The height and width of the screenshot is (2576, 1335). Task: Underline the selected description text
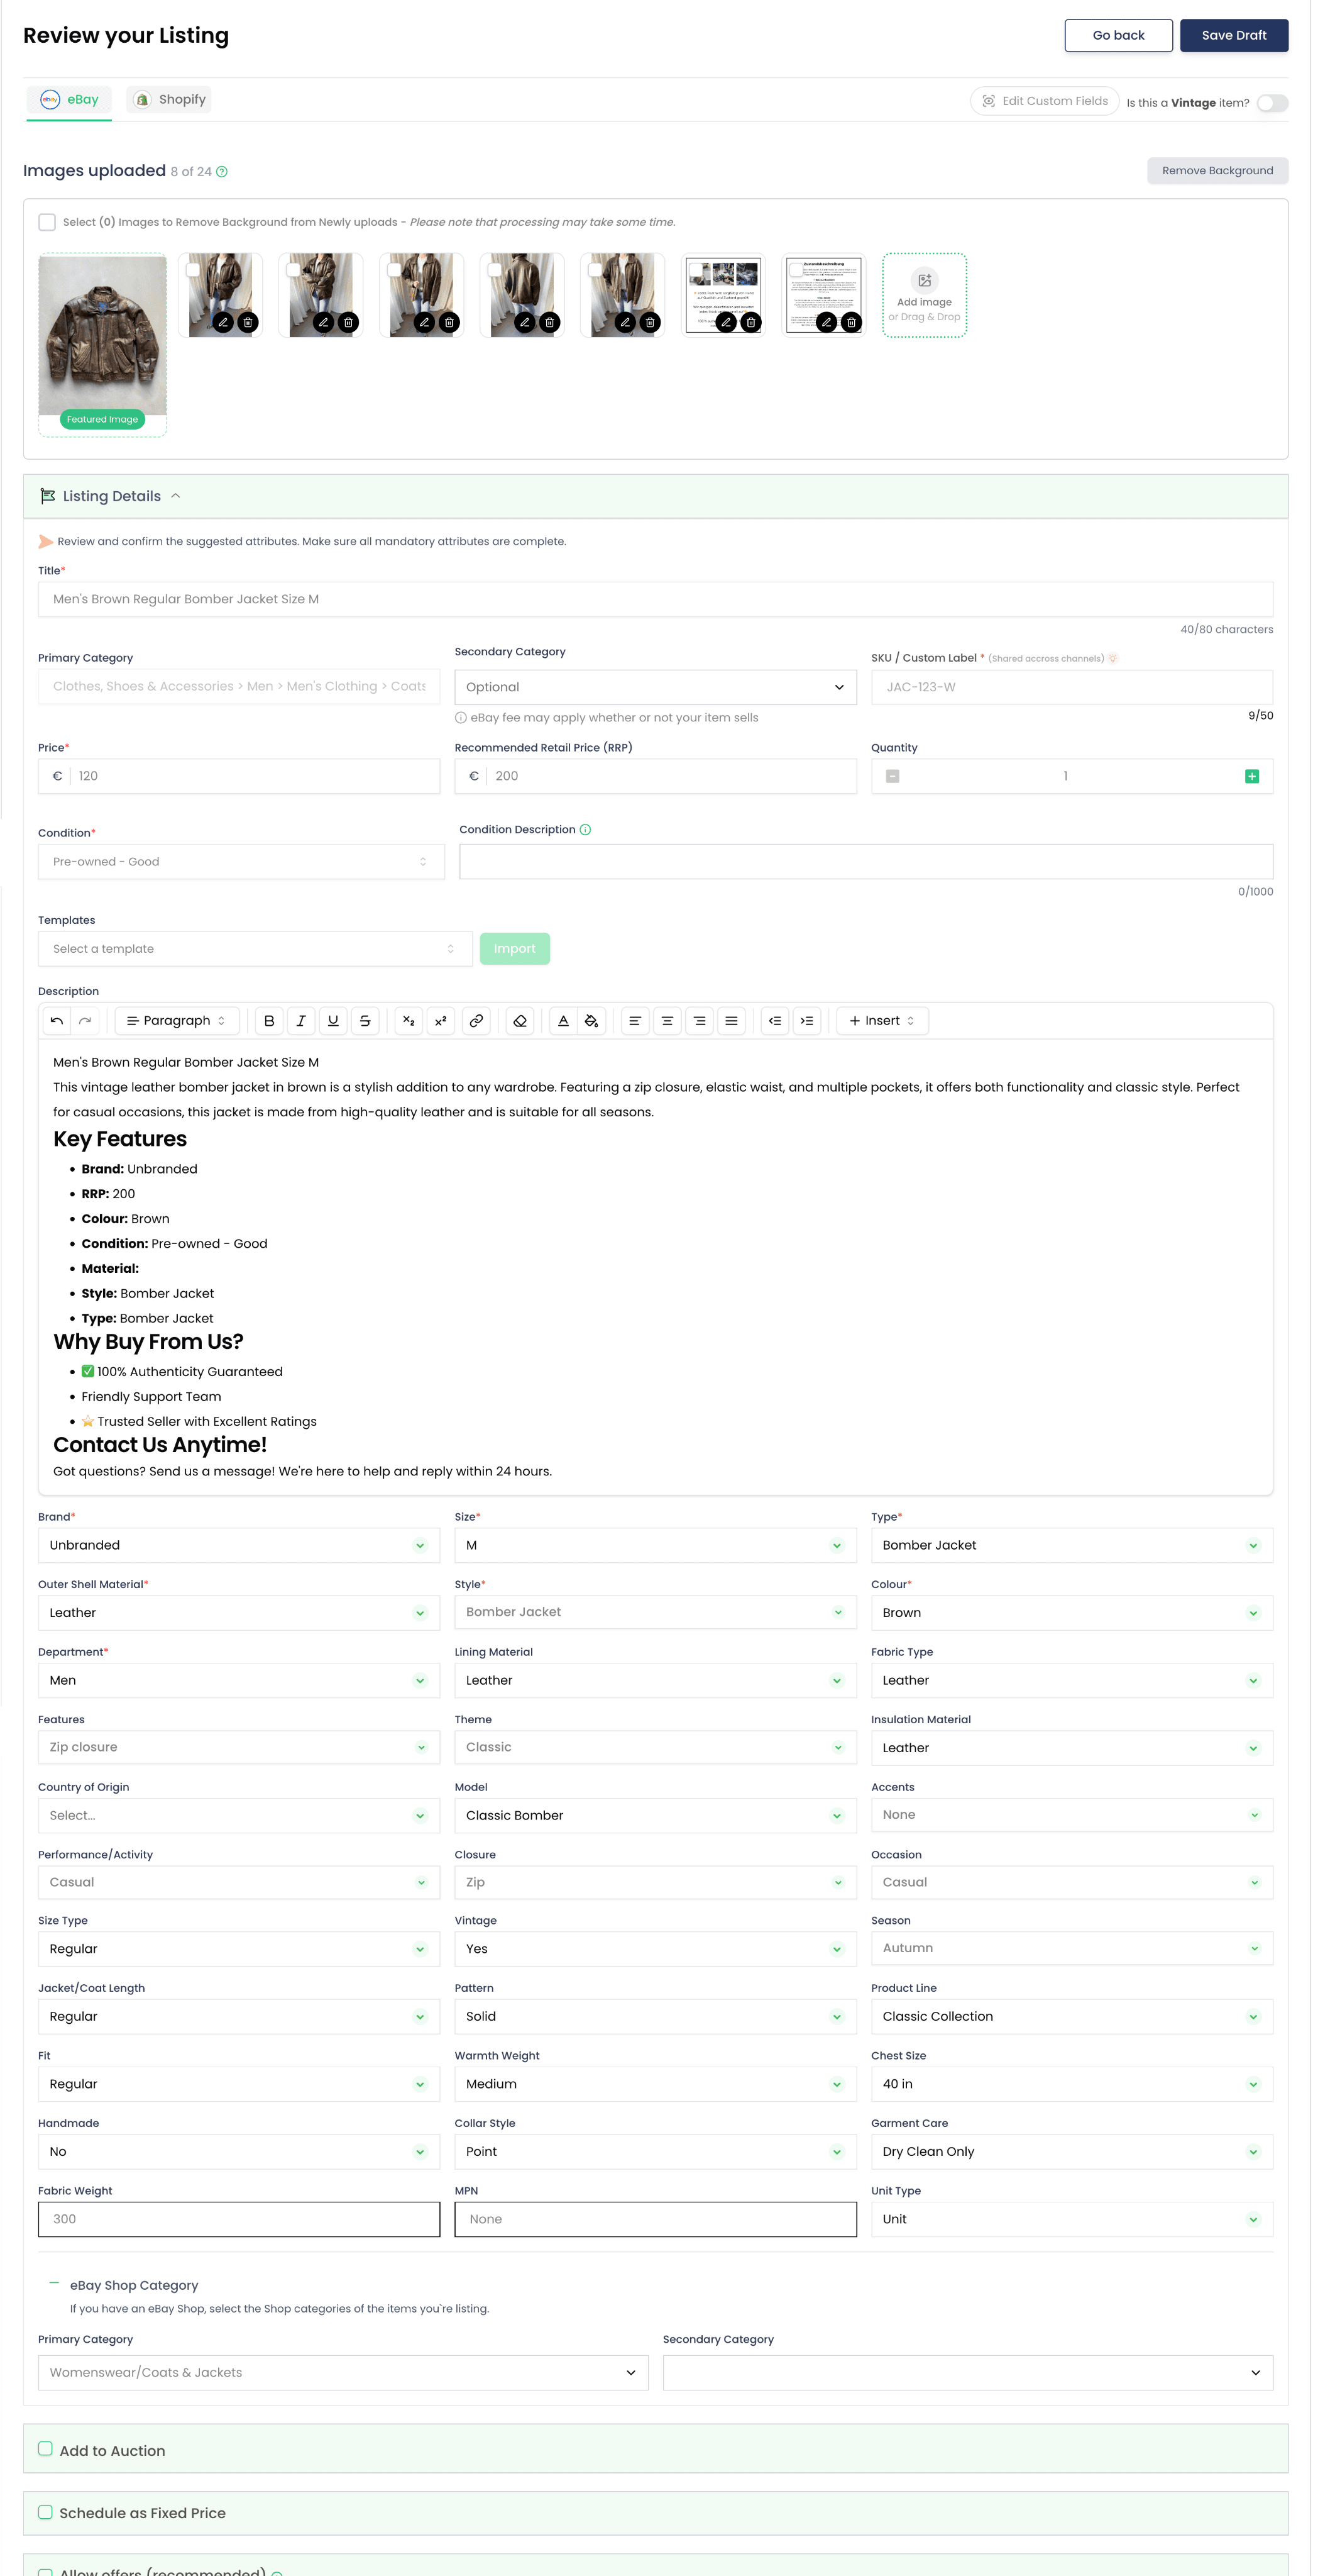tap(332, 1021)
